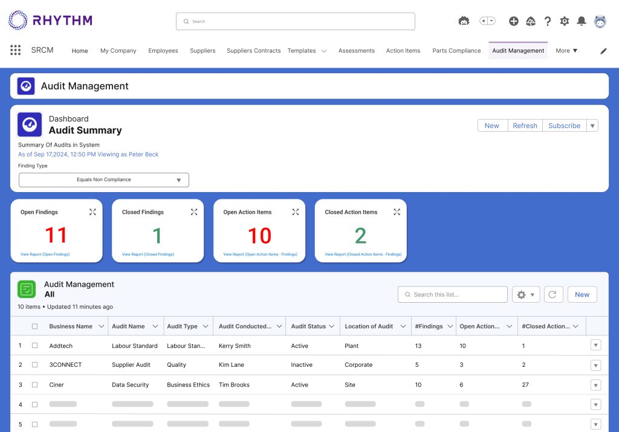Image resolution: width=619 pixels, height=432 pixels.
Task: Open the Assessments tab
Action: click(x=356, y=51)
